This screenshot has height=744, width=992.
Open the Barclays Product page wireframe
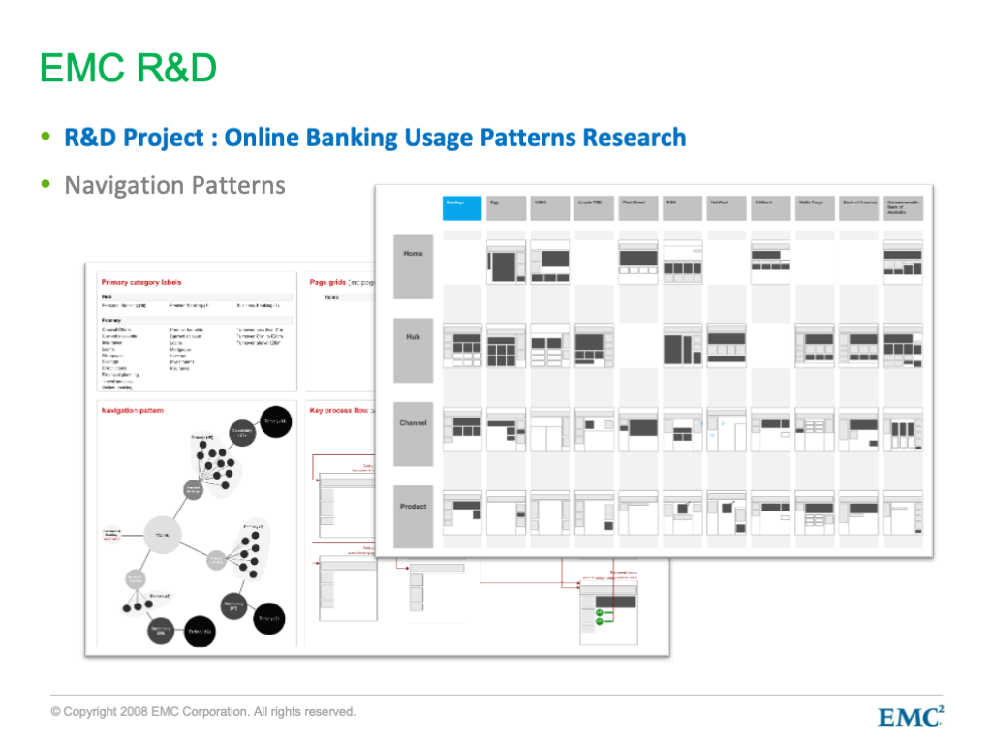[462, 512]
